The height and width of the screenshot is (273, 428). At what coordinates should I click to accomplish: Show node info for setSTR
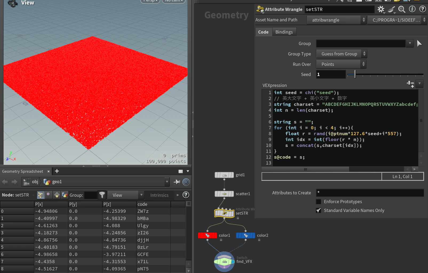pos(412,9)
